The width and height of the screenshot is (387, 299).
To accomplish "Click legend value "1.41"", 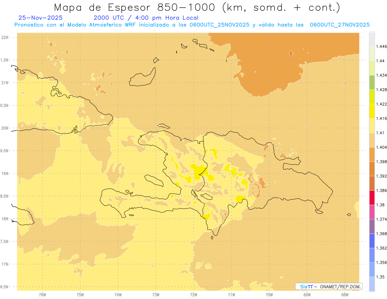I will coord(381,133).
